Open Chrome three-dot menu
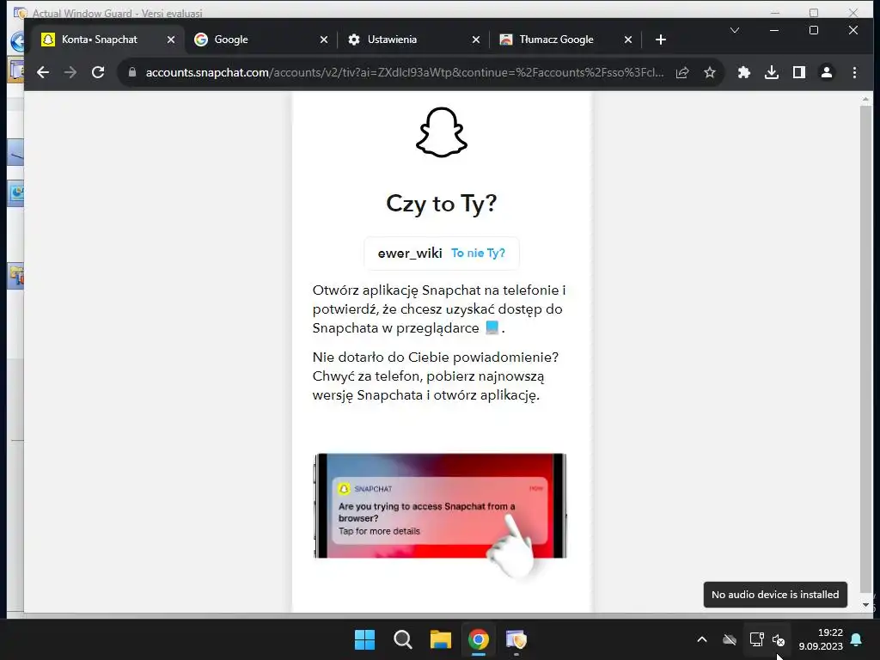The width and height of the screenshot is (880, 660). [x=854, y=72]
